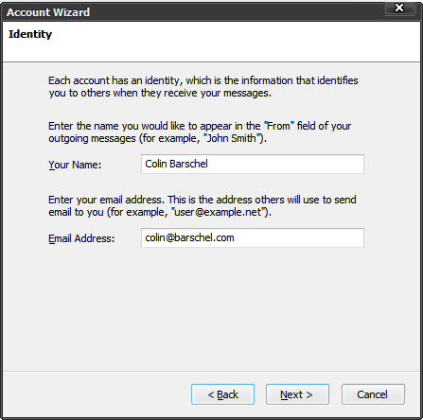Proceed with the Next button

click(x=297, y=394)
